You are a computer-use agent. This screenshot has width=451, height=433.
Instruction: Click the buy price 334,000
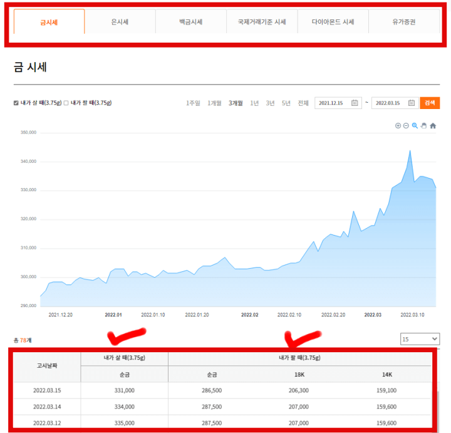125,407
